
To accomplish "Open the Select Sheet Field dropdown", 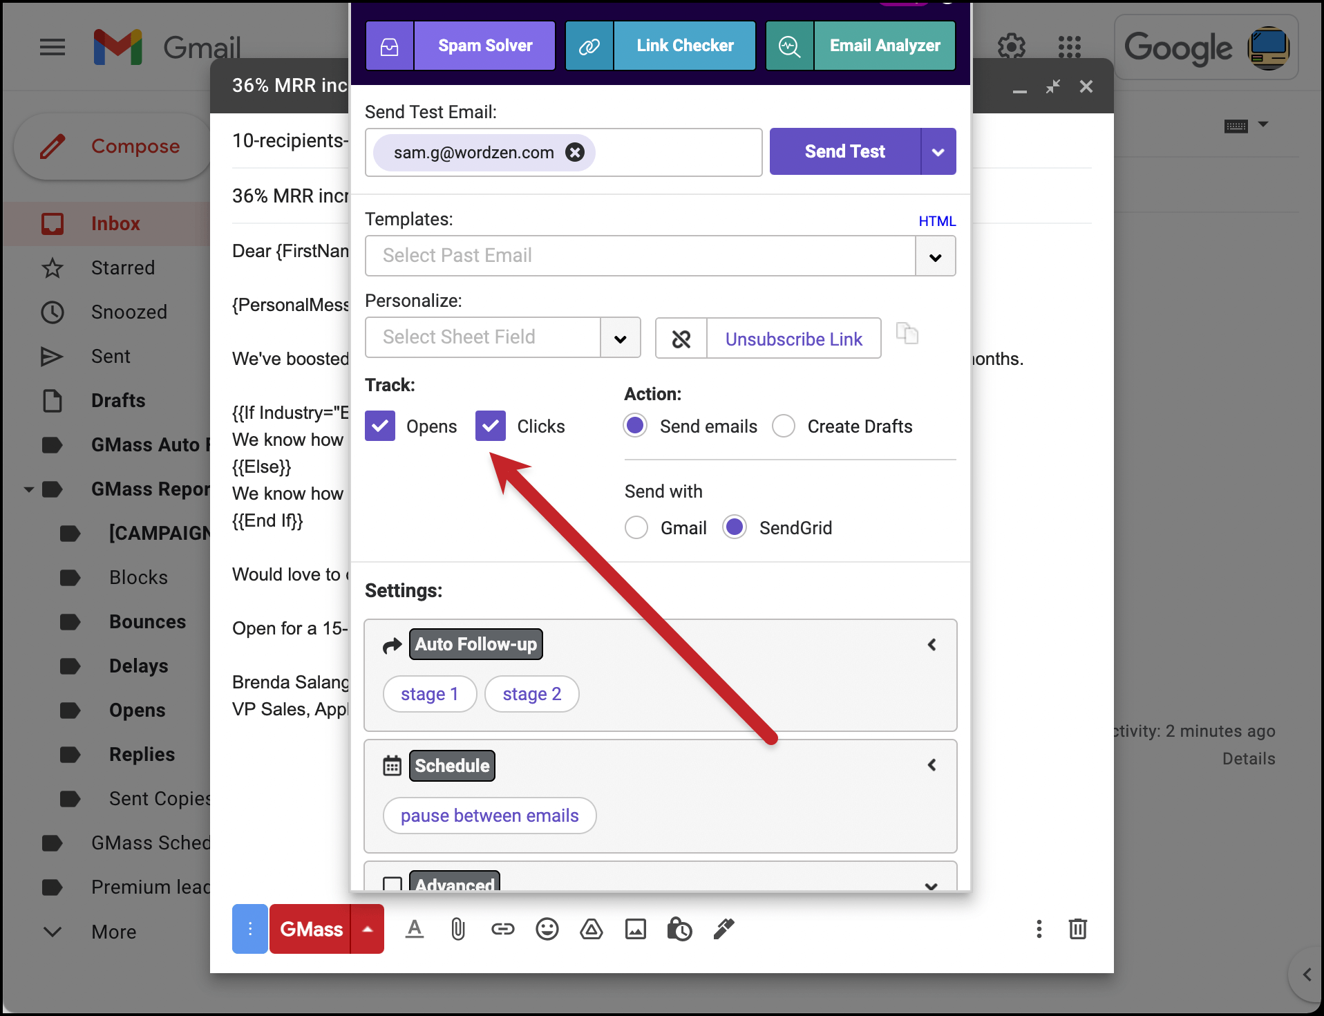I will [x=621, y=338].
